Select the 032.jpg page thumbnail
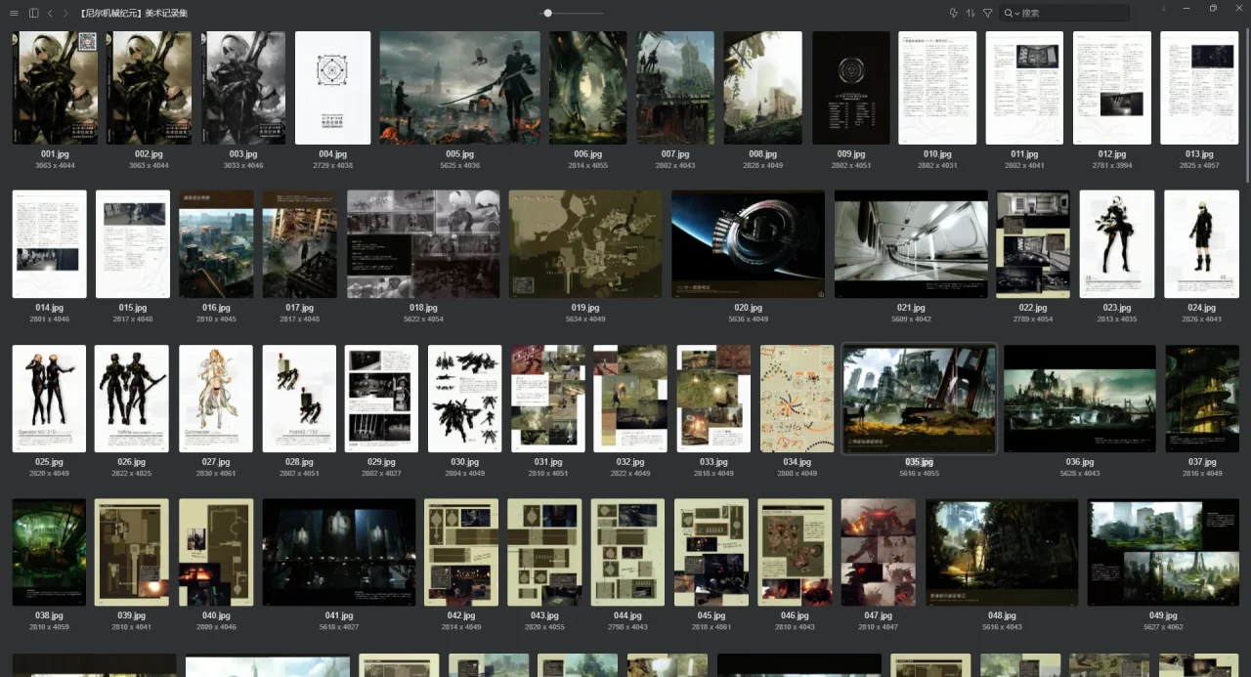 click(630, 399)
